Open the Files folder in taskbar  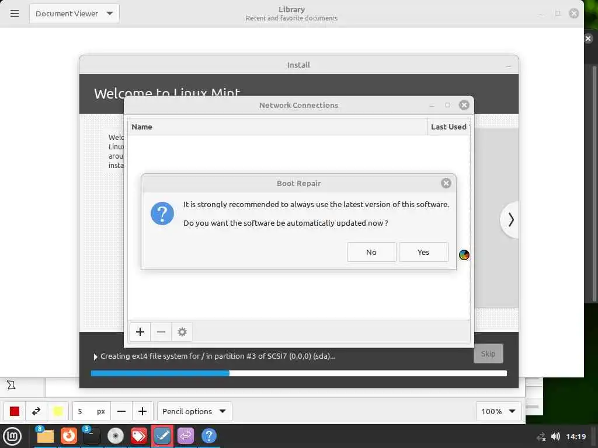[x=45, y=436]
